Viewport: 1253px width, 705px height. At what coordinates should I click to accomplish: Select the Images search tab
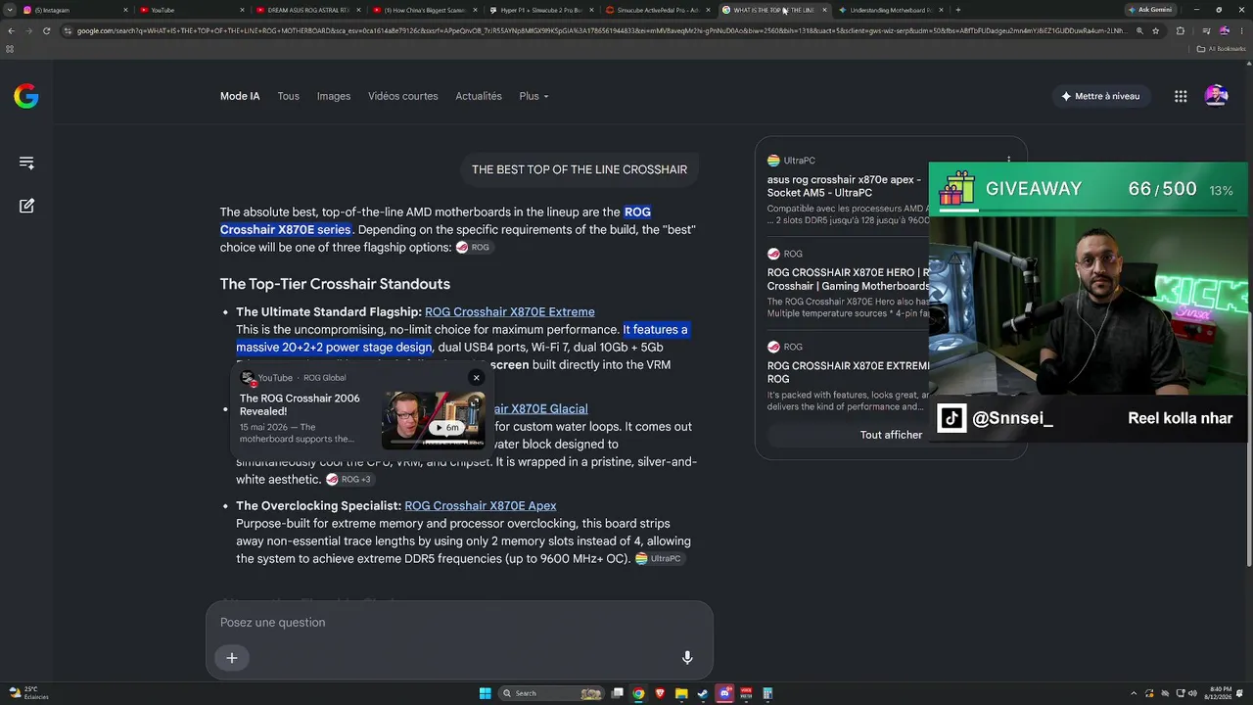click(334, 96)
